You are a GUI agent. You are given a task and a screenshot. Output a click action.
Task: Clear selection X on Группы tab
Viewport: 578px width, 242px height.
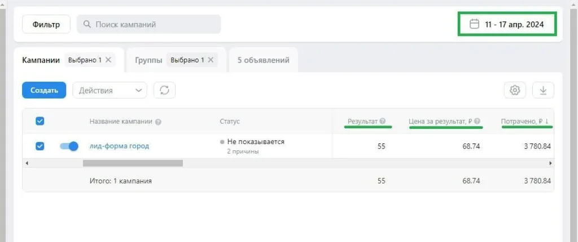point(211,60)
